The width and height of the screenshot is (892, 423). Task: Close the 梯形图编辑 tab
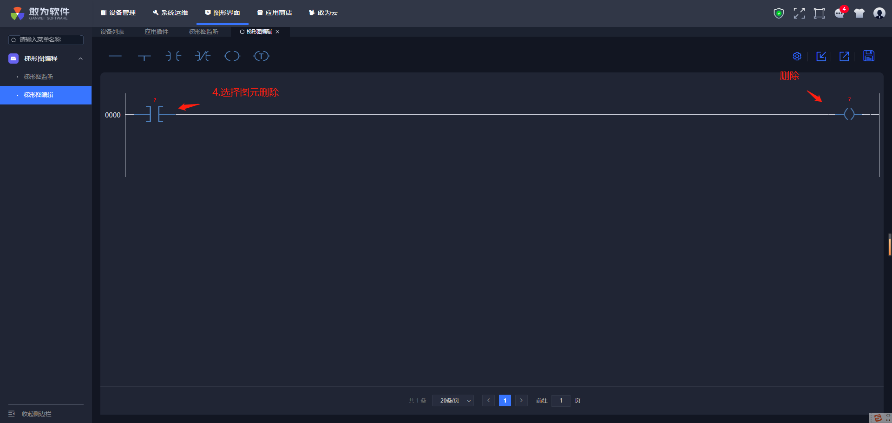277,32
